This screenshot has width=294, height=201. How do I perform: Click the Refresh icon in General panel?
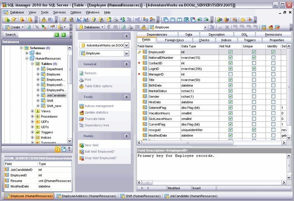81,73
